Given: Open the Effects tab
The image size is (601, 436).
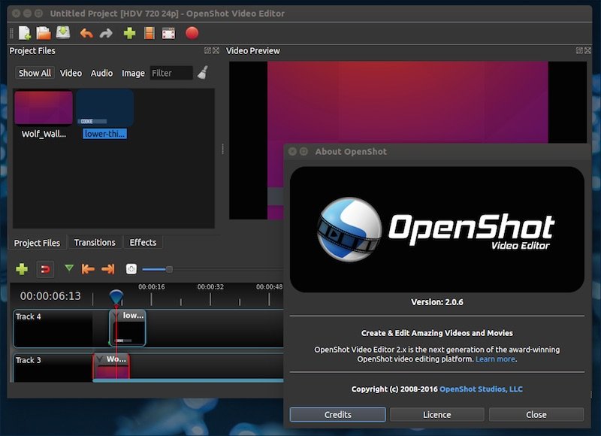Looking at the screenshot, I should pyautogui.click(x=143, y=243).
